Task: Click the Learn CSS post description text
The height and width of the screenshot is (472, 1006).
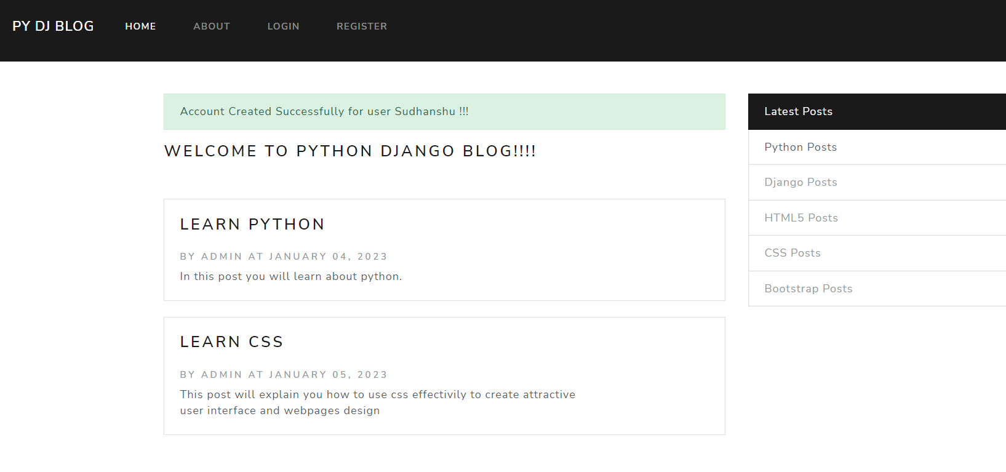Action: [x=378, y=402]
